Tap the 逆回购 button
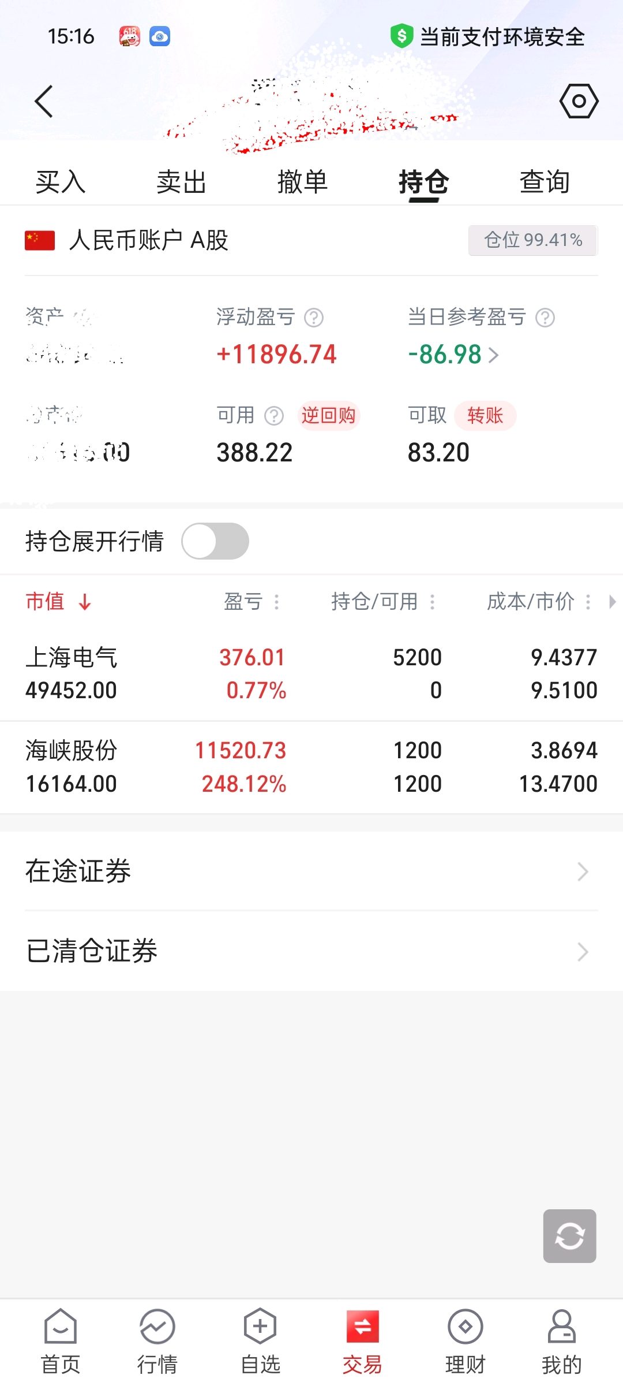 [328, 415]
